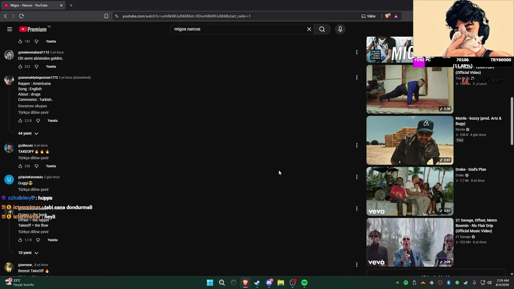Click the Yükle install button

point(369,16)
